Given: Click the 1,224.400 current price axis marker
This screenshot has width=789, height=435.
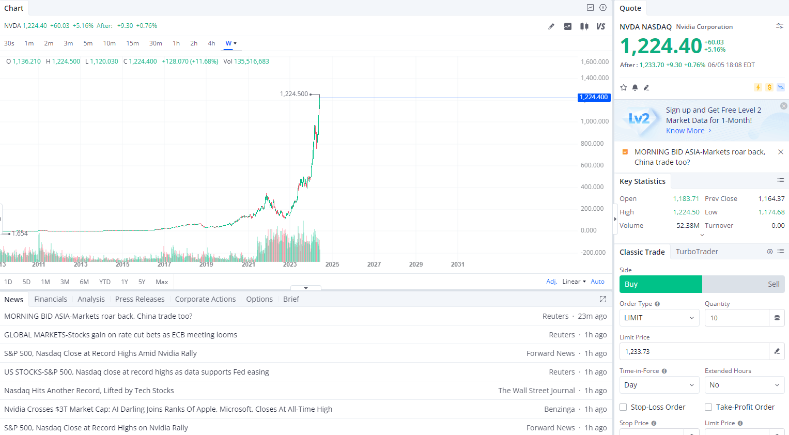Looking at the screenshot, I should coord(594,97).
